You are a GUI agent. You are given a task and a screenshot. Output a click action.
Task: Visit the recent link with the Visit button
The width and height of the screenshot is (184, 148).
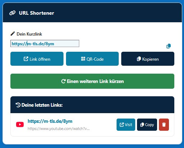tap(126, 125)
